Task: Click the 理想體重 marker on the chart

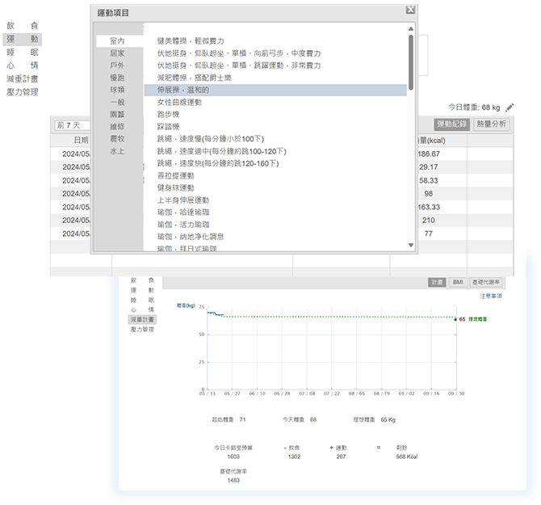Action: click(x=477, y=319)
